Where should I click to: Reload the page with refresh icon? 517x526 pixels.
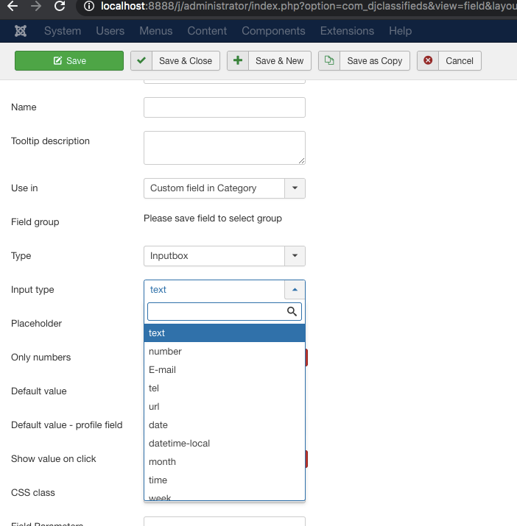click(x=60, y=6)
